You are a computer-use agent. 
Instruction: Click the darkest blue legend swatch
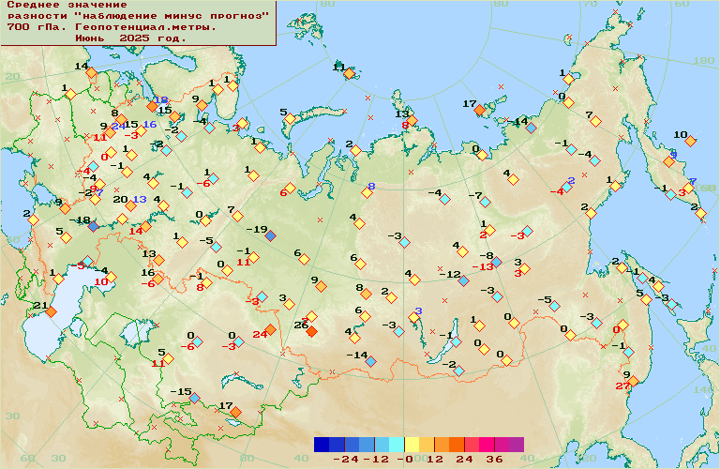click(322, 445)
